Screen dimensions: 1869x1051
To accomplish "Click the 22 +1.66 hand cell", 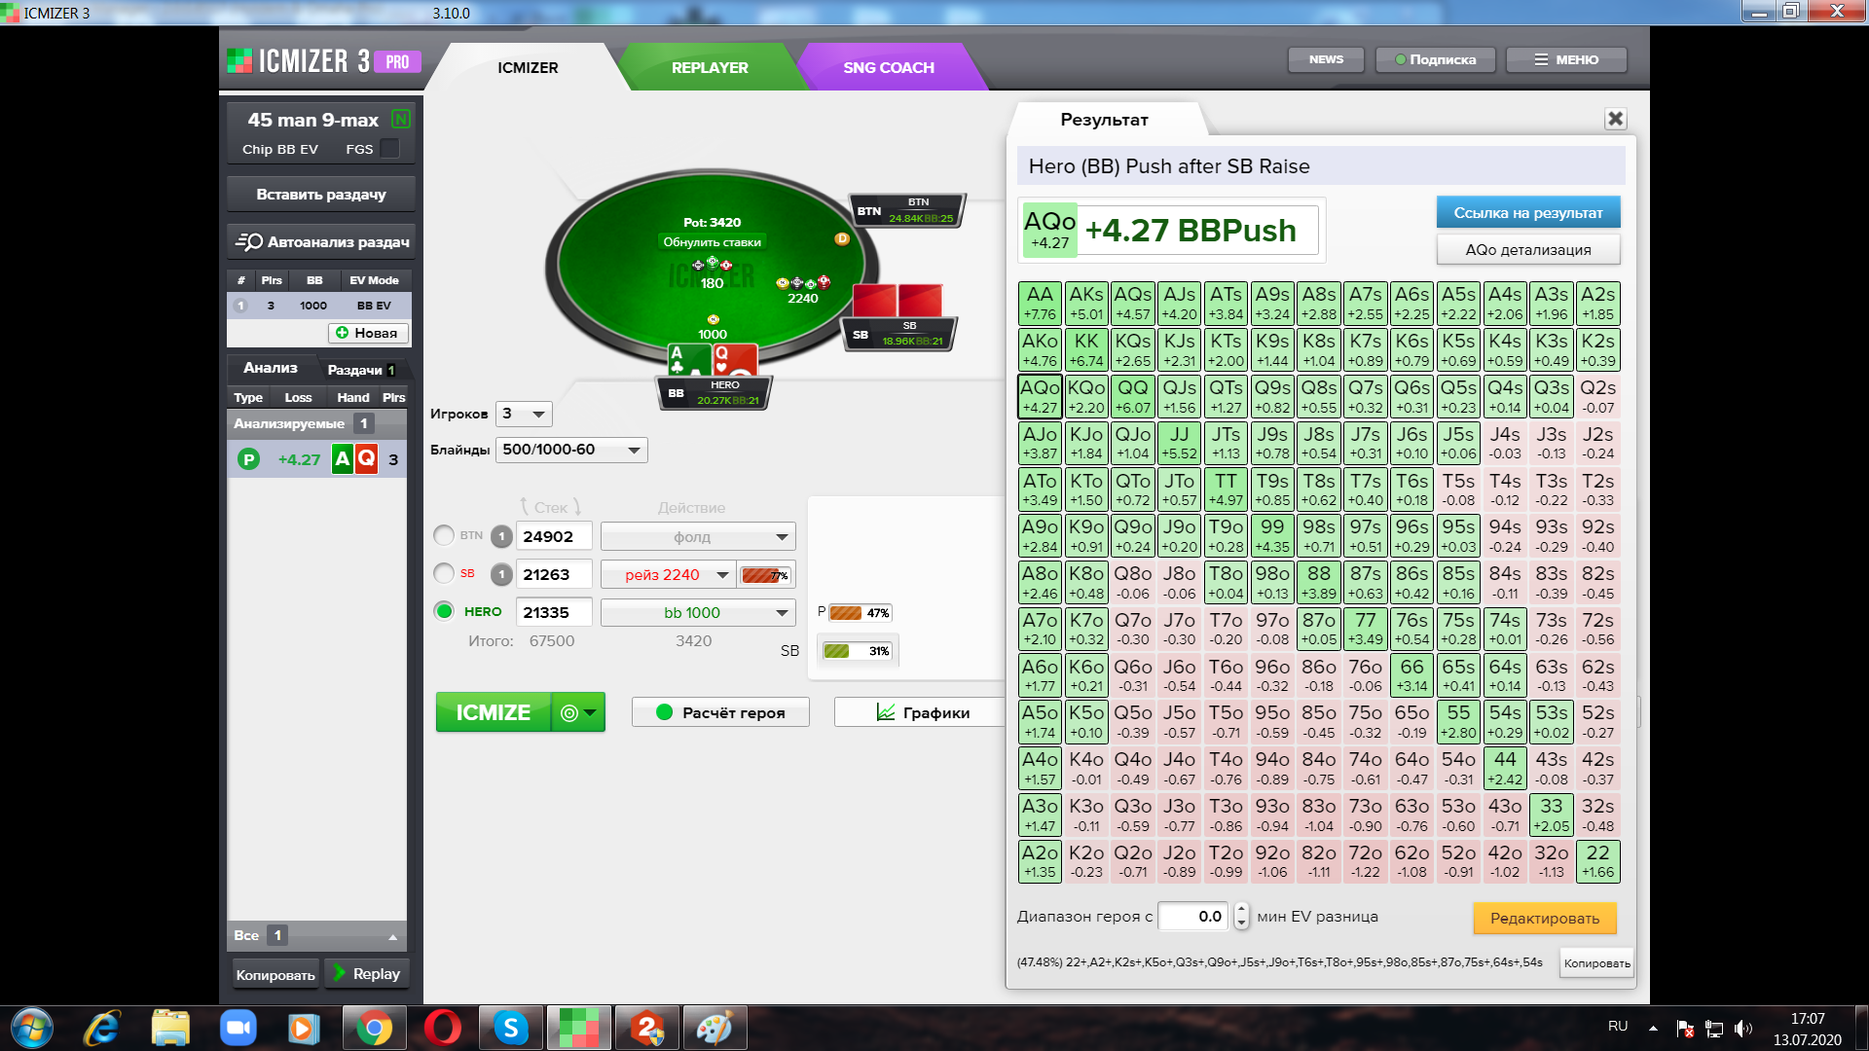I will 1597,861.
